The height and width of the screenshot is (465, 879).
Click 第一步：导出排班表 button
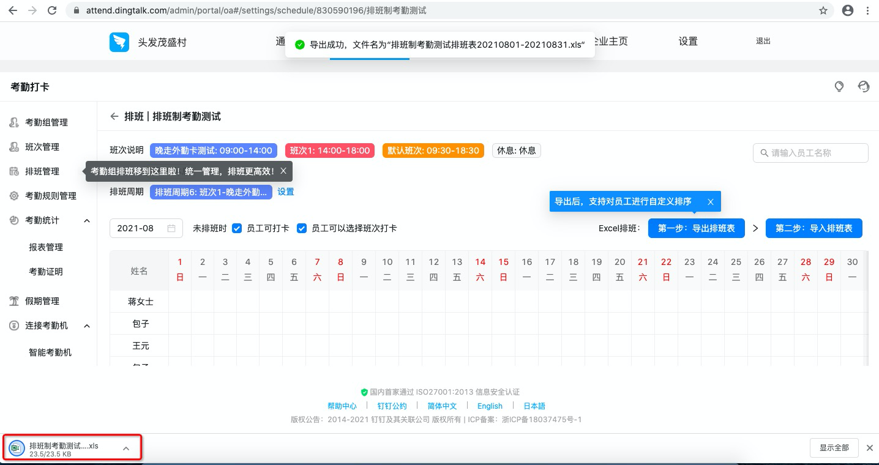click(x=696, y=228)
